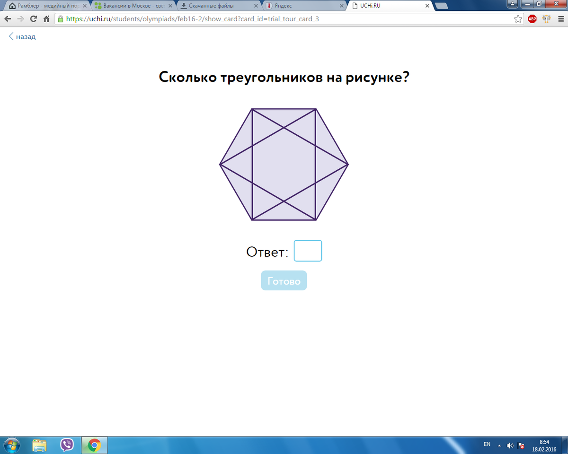Open the volume control in system tray

point(510,445)
